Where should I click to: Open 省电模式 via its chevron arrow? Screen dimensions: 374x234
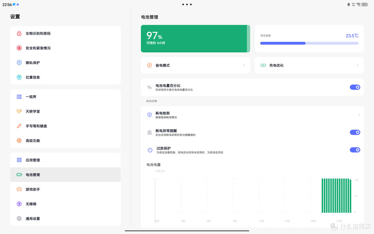[244, 65]
